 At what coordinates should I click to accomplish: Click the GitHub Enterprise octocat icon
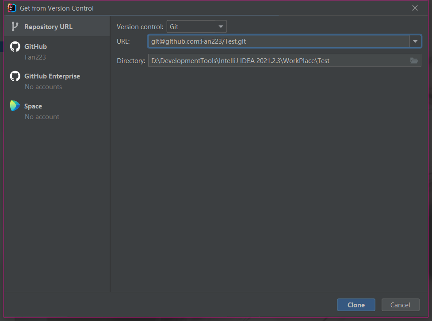coord(15,76)
